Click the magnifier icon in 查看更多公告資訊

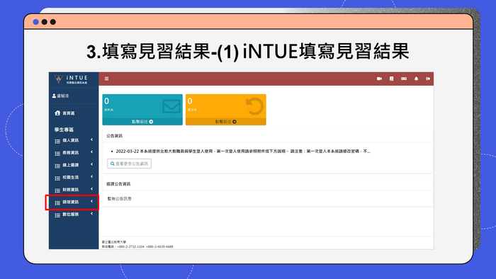(x=112, y=164)
